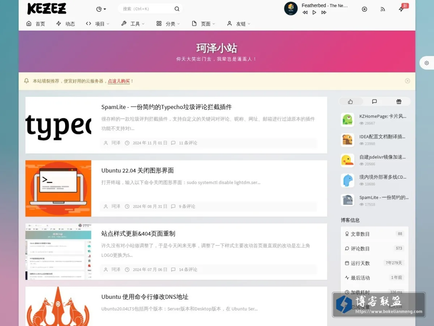434x326 pixels.
Task: Click the lightning icon with red badge
Action: tap(401, 9)
